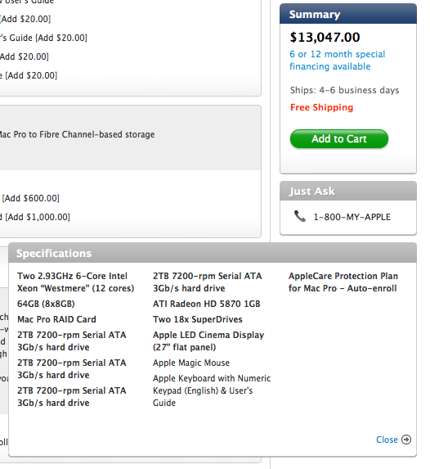Click the phone handset icon under Just Ask

click(x=300, y=216)
